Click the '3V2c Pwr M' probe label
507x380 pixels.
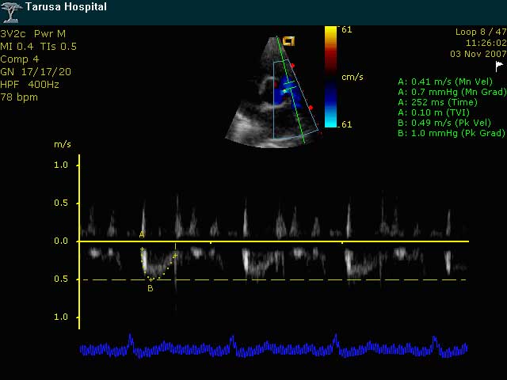tap(33, 34)
